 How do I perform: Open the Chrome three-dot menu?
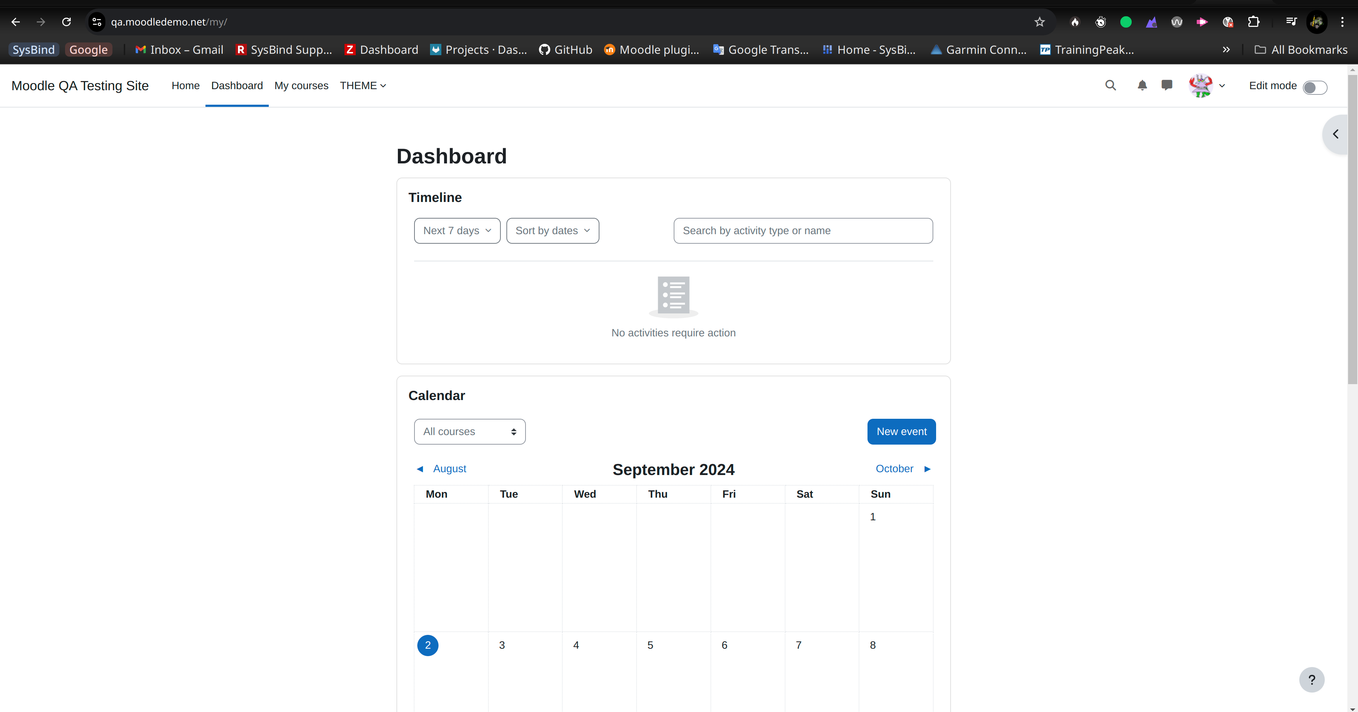click(1342, 22)
